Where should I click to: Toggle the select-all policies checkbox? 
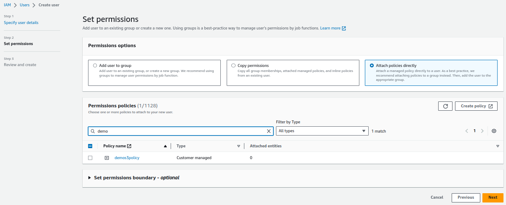(90, 146)
